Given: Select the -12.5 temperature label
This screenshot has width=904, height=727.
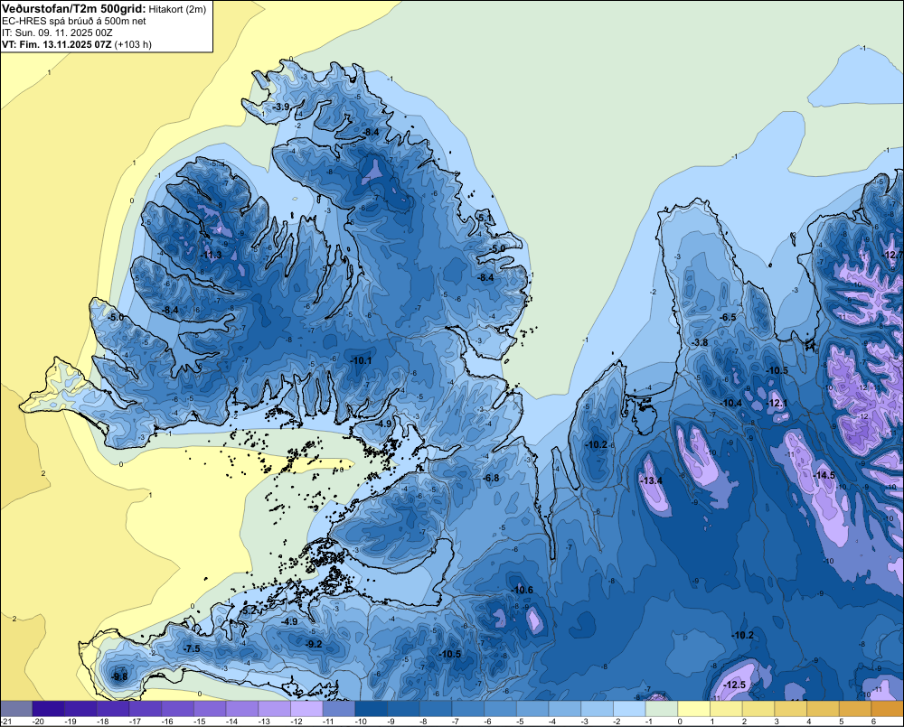Looking at the screenshot, I should (734, 685).
